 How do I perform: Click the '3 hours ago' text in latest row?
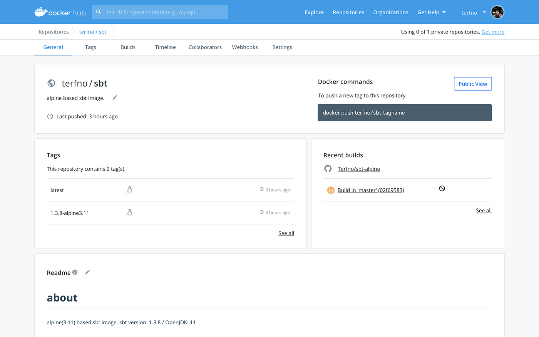tap(278, 190)
